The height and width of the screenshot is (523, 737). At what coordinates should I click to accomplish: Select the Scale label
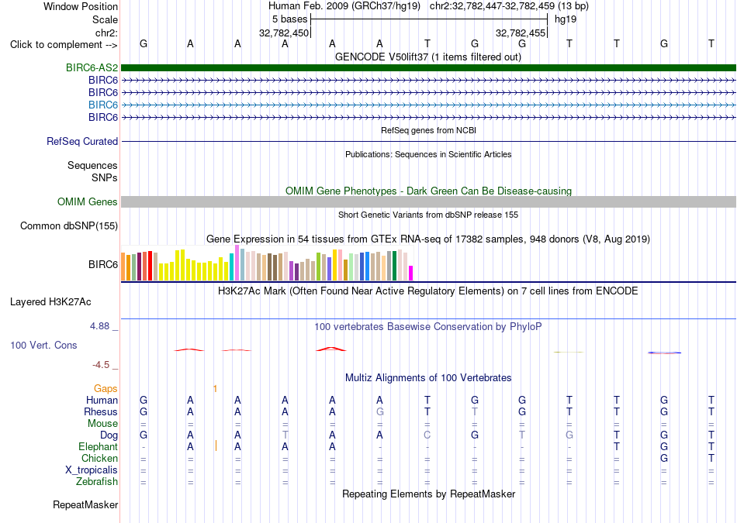click(x=106, y=19)
